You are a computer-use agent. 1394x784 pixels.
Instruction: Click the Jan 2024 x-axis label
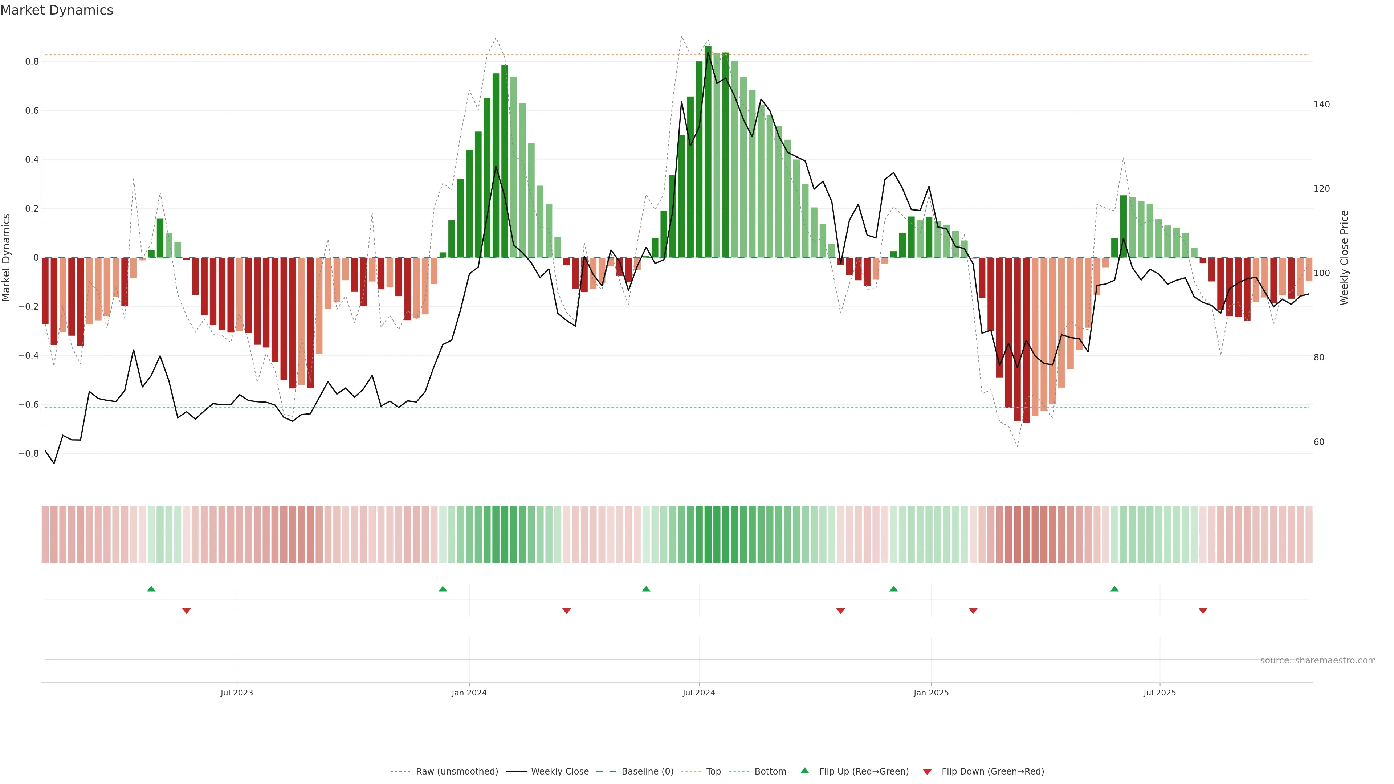click(469, 693)
